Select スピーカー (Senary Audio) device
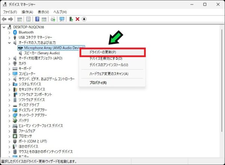 42,53
